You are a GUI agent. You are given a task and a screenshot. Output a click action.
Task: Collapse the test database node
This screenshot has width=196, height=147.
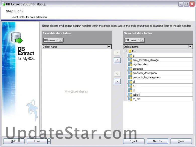[x=125, y=51]
